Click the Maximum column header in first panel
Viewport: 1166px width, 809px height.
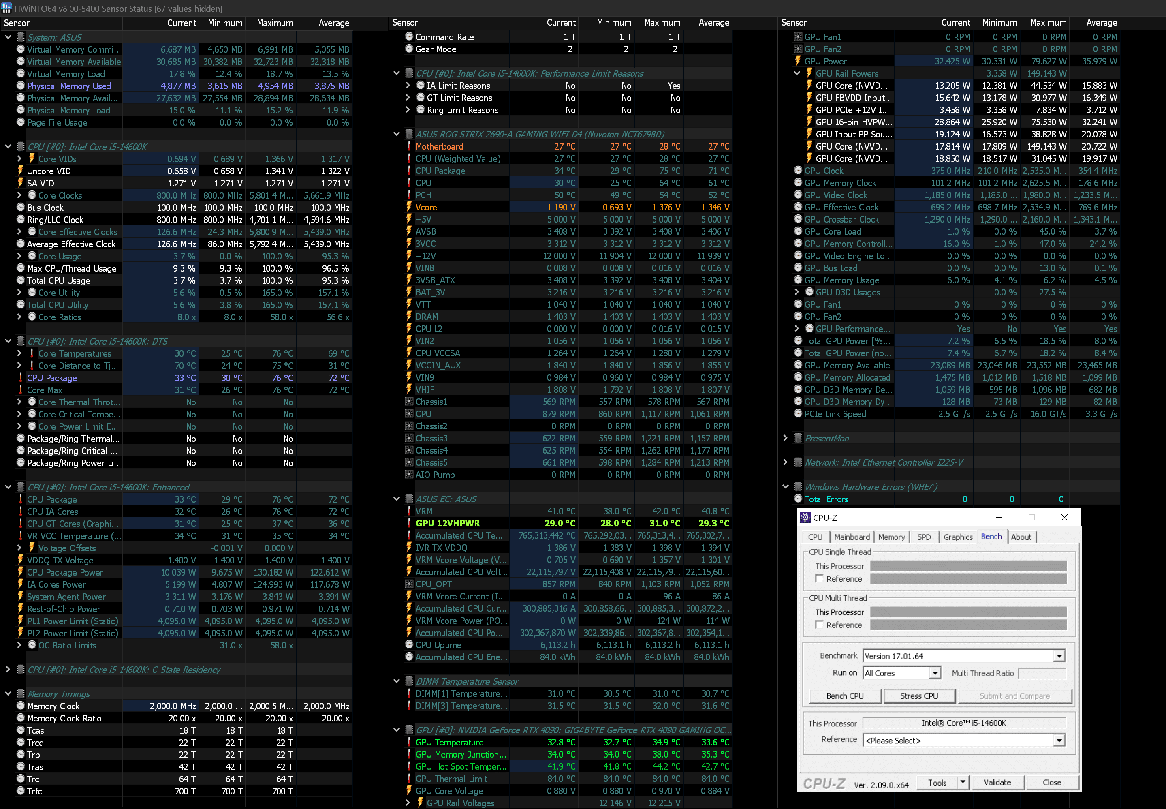click(x=271, y=23)
